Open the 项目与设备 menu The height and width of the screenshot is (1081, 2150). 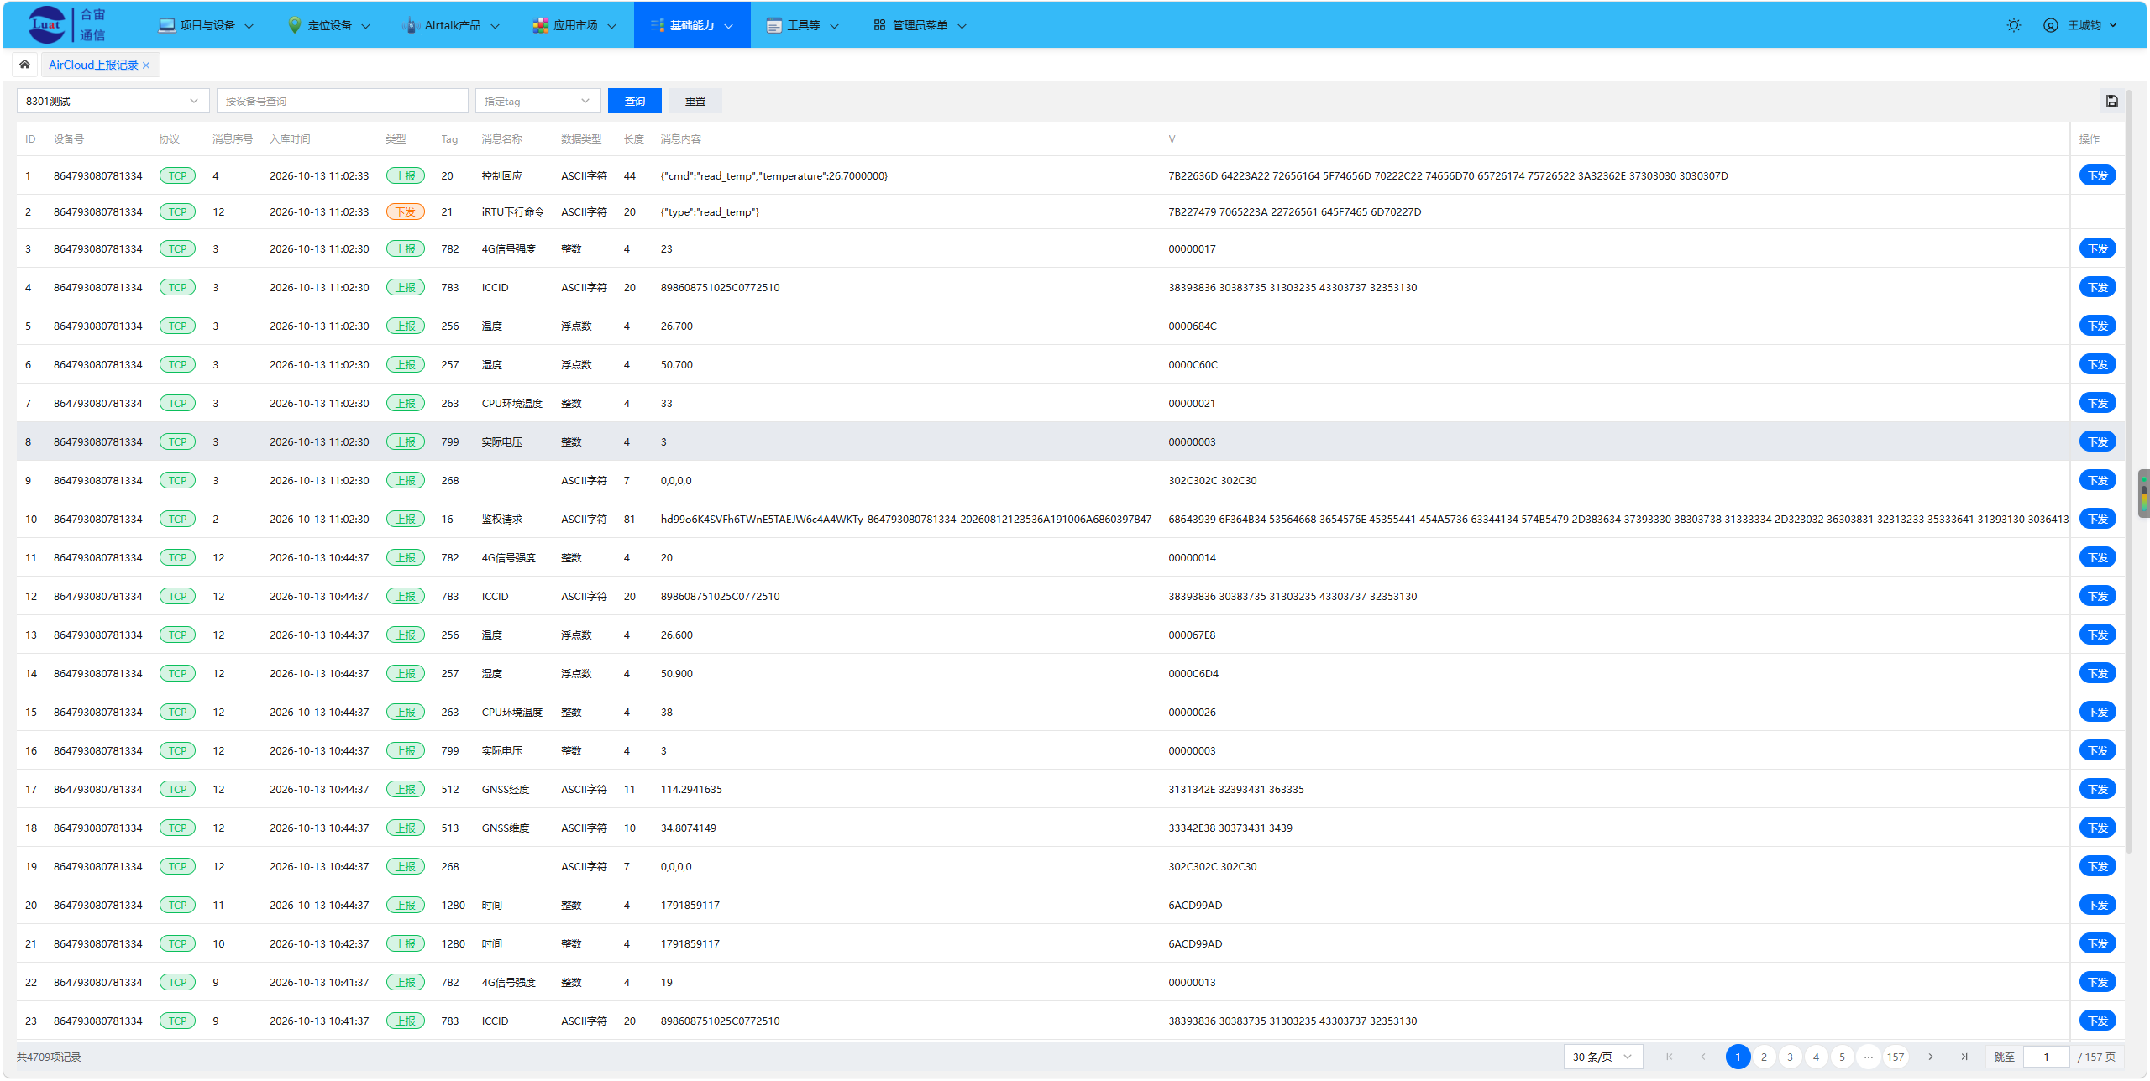click(207, 25)
